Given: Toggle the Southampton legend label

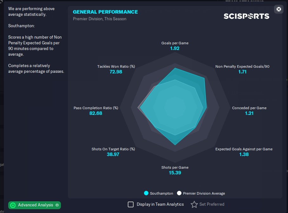Looking at the screenshot, I should pos(161,193).
